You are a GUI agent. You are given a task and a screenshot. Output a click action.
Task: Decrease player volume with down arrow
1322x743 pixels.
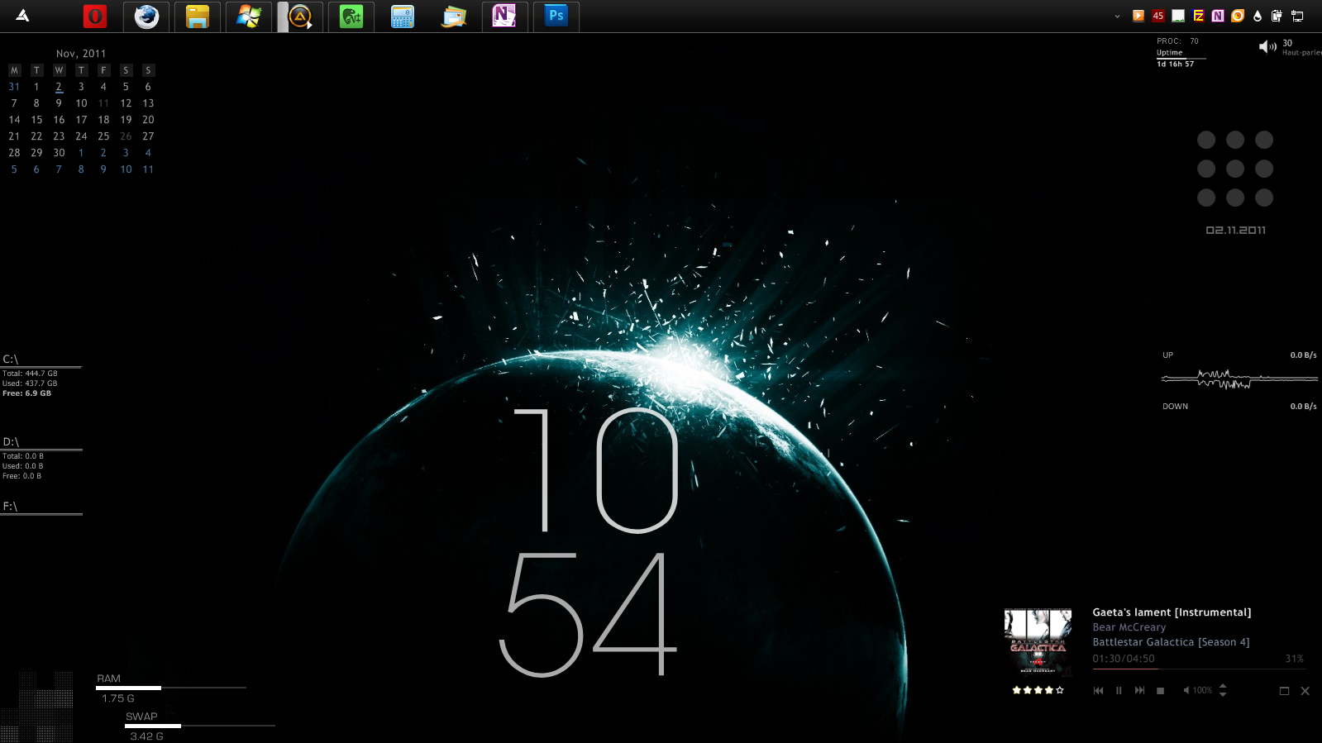click(1223, 694)
